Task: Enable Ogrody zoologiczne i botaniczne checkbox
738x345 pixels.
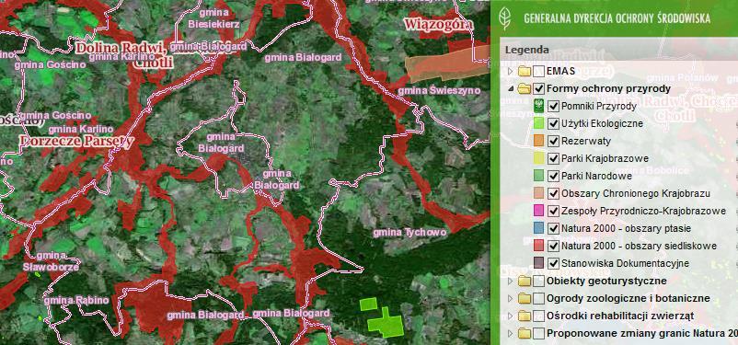Action: pos(539,298)
